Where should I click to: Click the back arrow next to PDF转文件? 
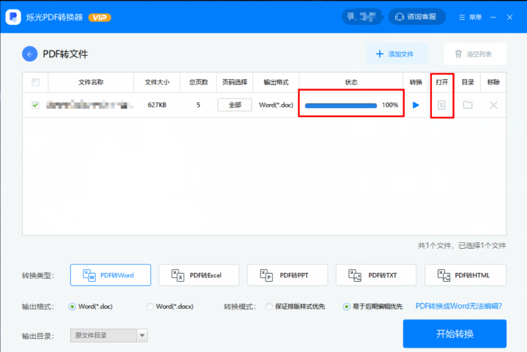pyautogui.click(x=30, y=53)
